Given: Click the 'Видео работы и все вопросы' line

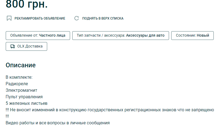Looking at the screenshot, I should coord(58,123).
